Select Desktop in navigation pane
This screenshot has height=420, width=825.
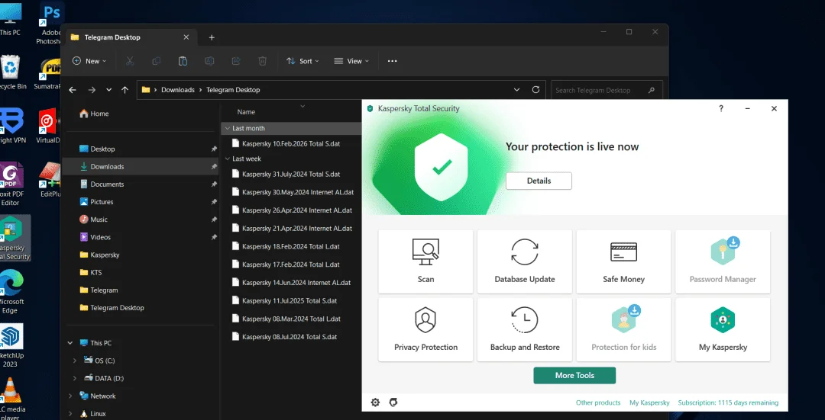tap(141, 149)
